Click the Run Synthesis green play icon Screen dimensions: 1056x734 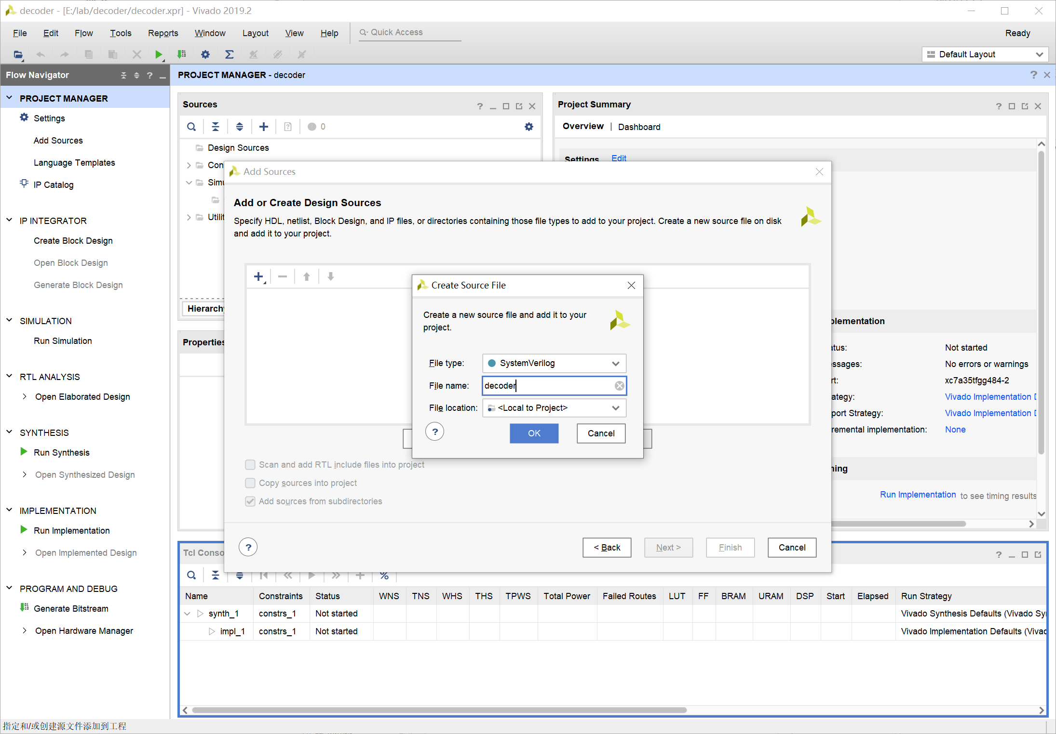pyautogui.click(x=24, y=452)
